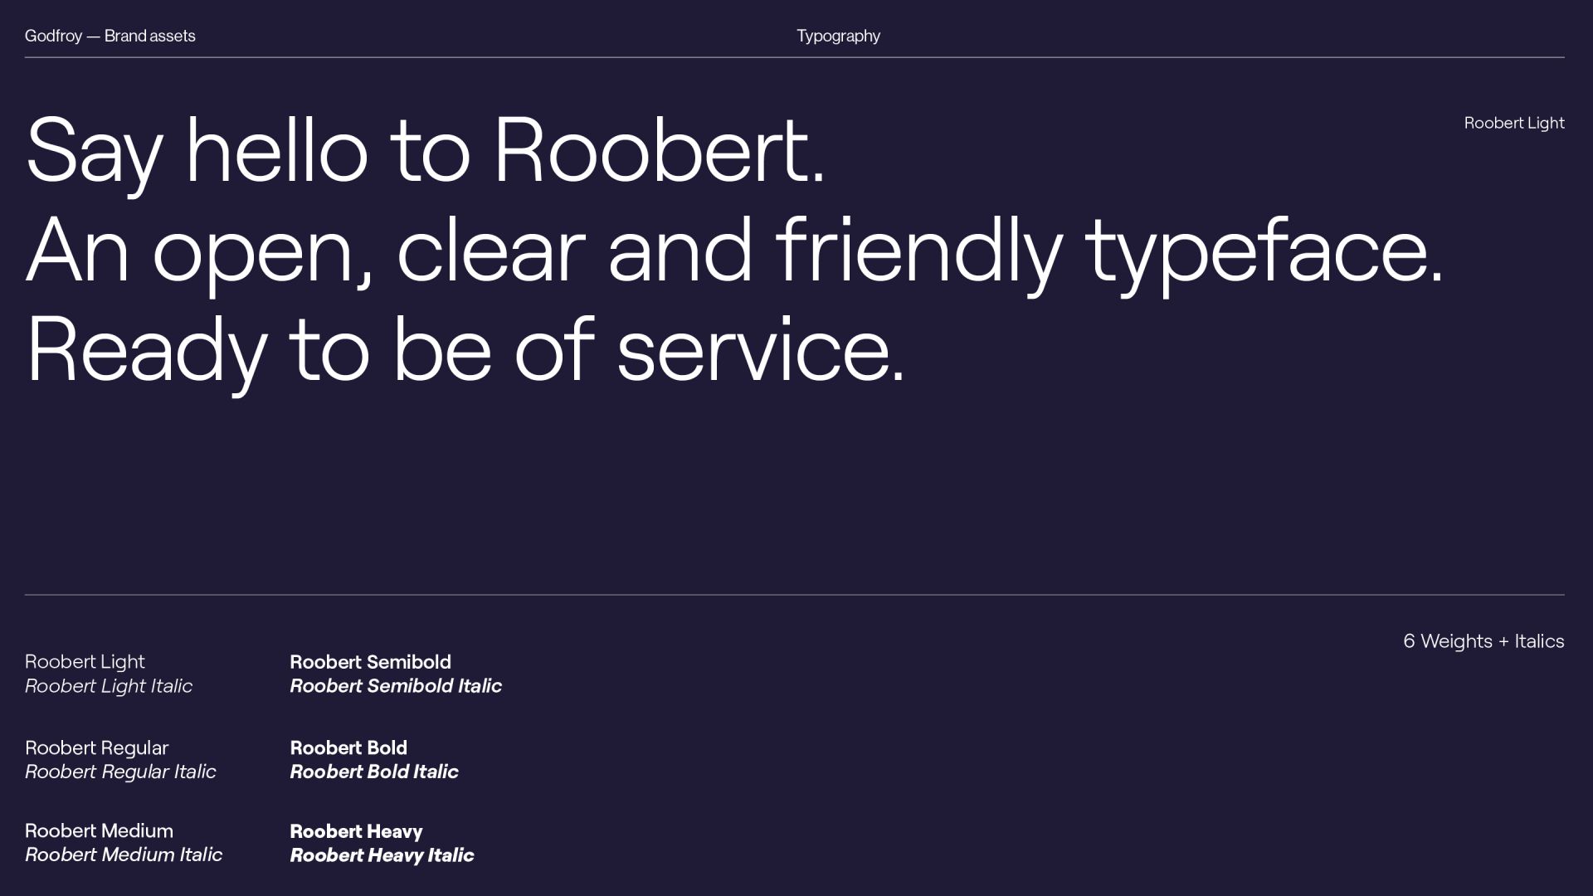Viewport: 1593px width, 896px height.
Task: Select the Roobert Semibold Italic sample
Action: point(396,686)
